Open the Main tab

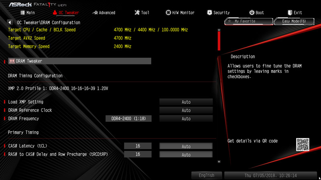[x=28, y=13]
